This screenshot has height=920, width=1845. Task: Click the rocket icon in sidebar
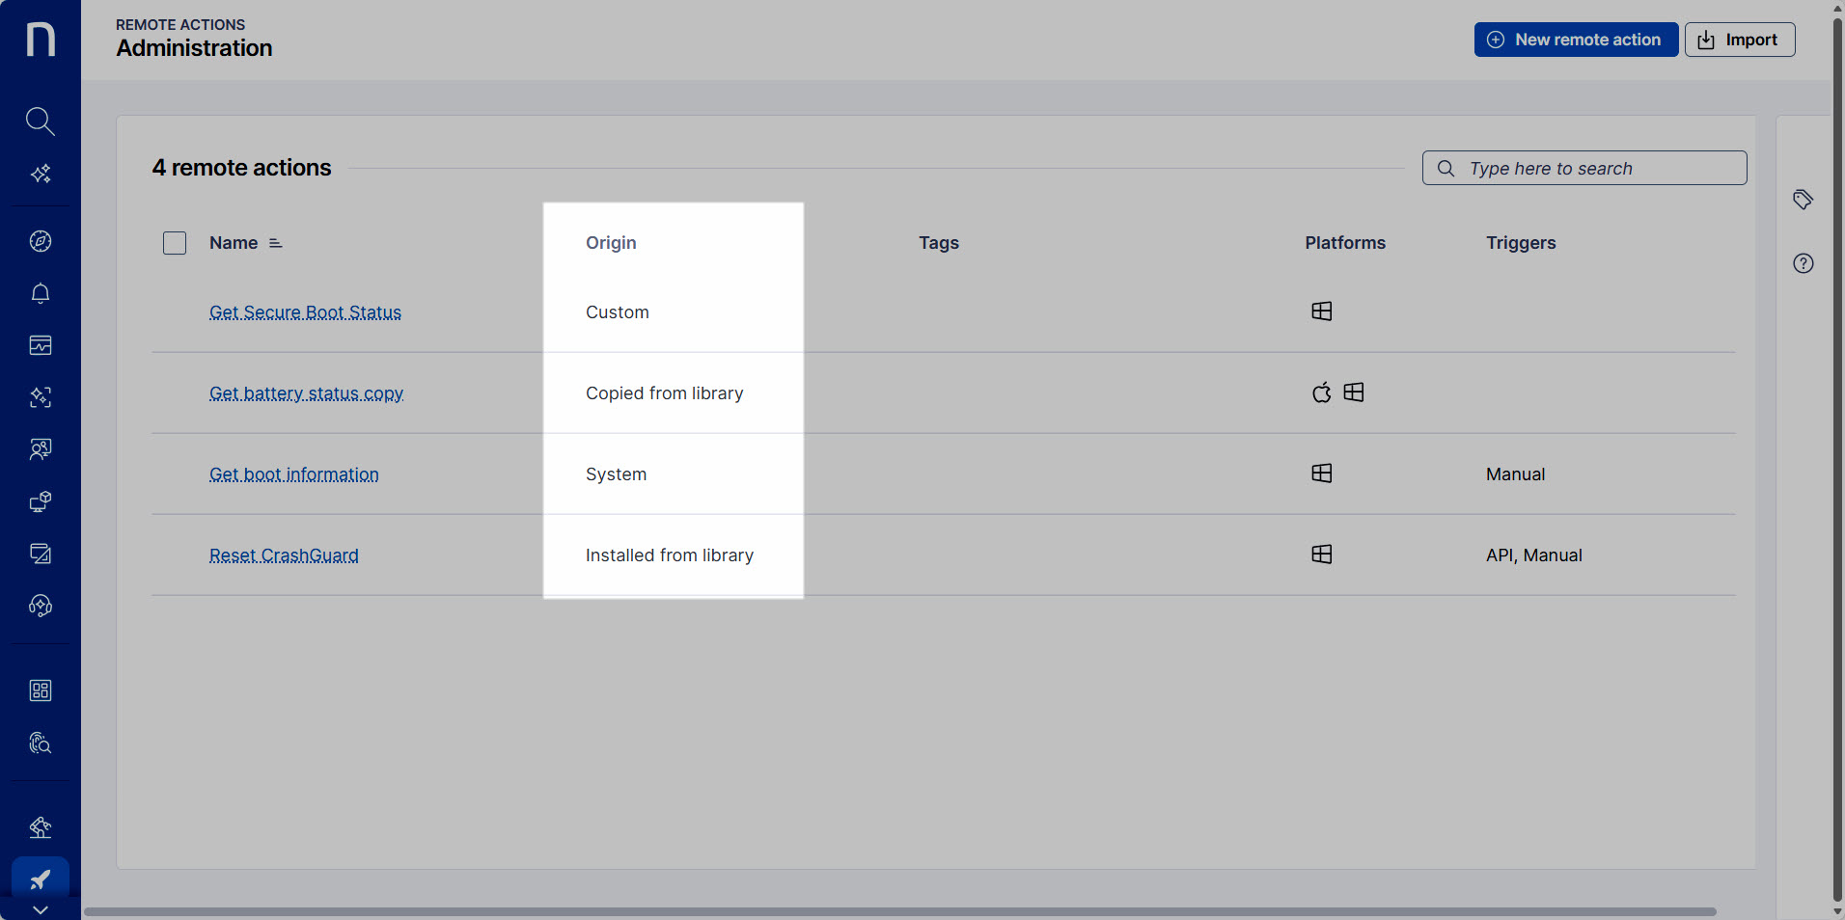[x=40, y=879]
